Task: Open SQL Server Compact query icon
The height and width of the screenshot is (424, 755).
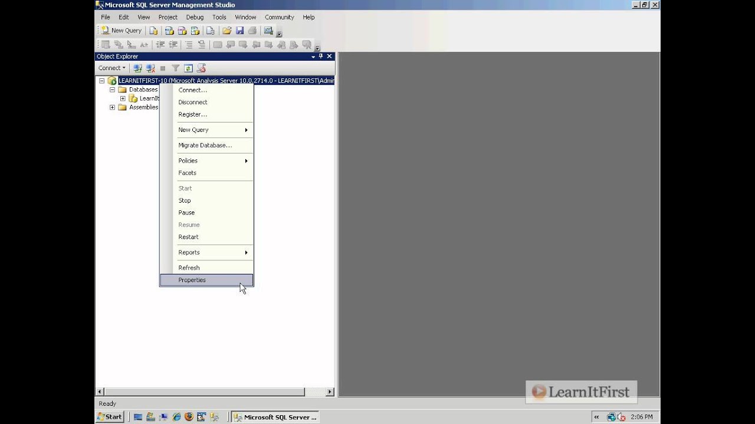Action: click(210, 31)
